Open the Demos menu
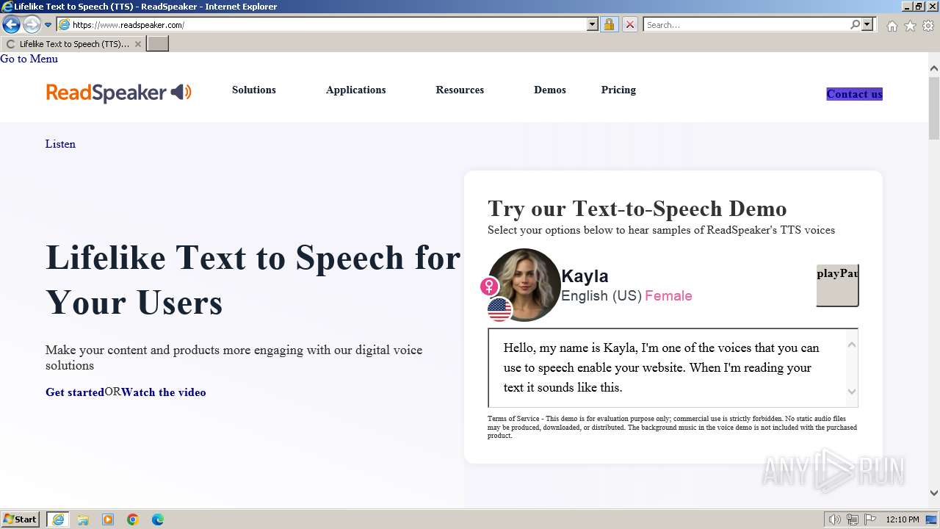The width and height of the screenshot is (940, 529). (550, 90)
